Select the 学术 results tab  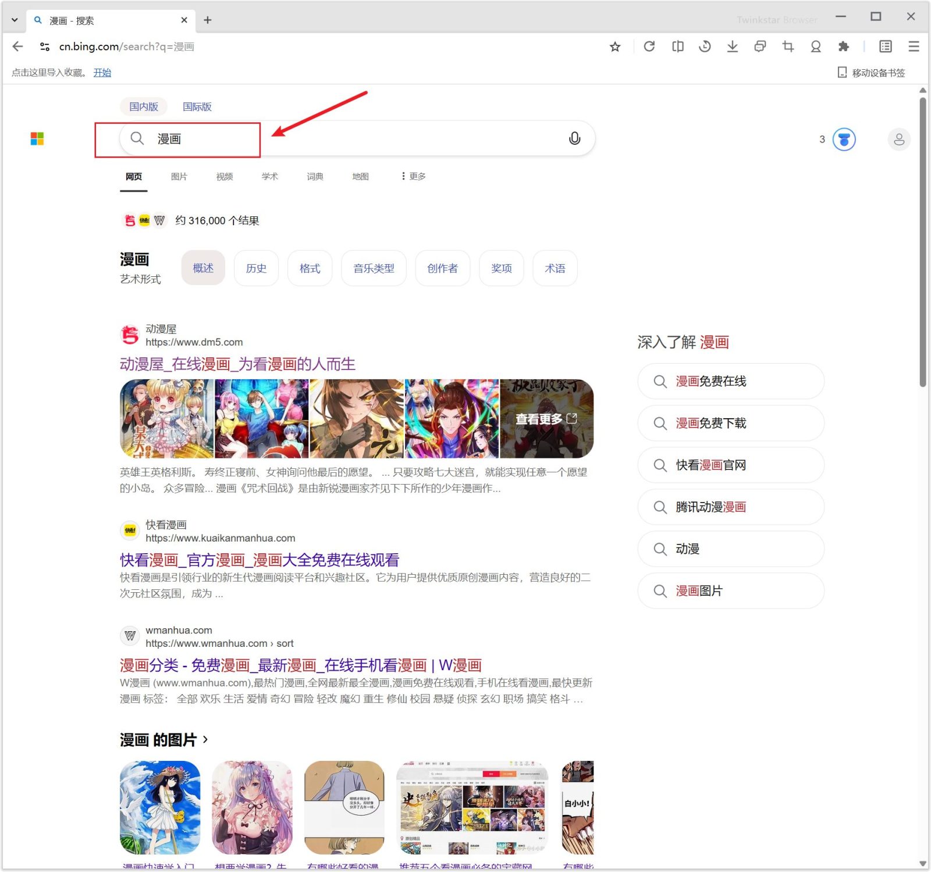click(270, 176)
